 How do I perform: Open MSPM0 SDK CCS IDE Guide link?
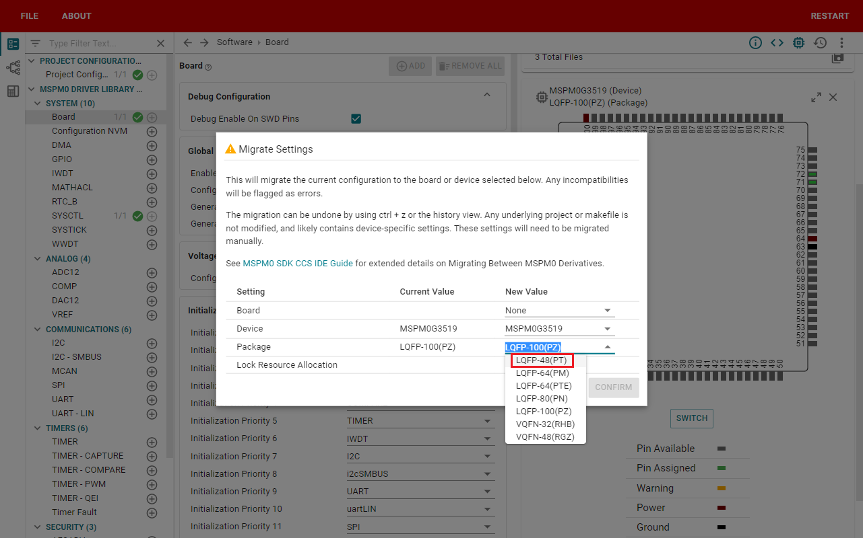(298, 264)
